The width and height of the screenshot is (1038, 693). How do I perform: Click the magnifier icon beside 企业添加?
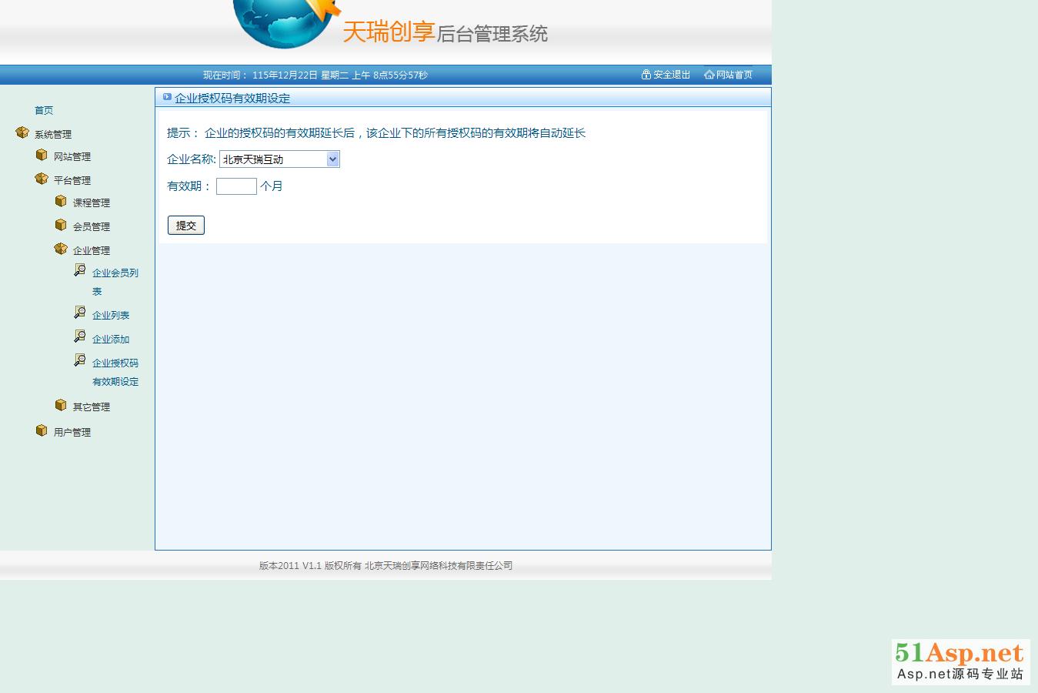[80, 336]
